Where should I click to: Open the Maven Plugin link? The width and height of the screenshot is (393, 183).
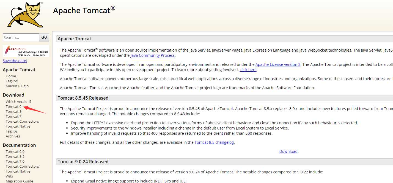17,86
